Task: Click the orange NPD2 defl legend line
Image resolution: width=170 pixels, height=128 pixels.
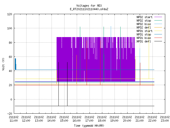Action: 158,27
